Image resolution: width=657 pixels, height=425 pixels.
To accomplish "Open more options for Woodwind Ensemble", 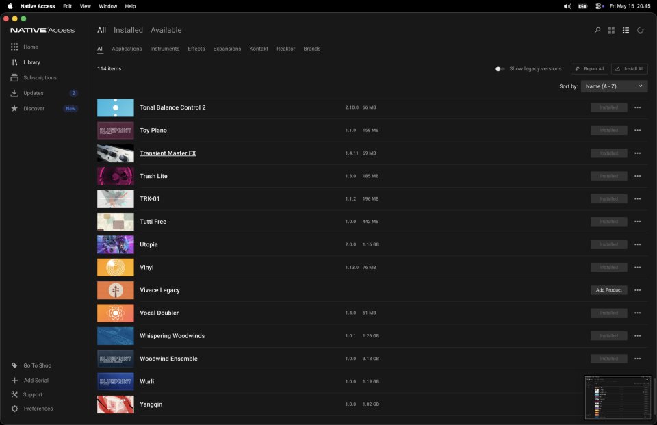I will 637,359.
